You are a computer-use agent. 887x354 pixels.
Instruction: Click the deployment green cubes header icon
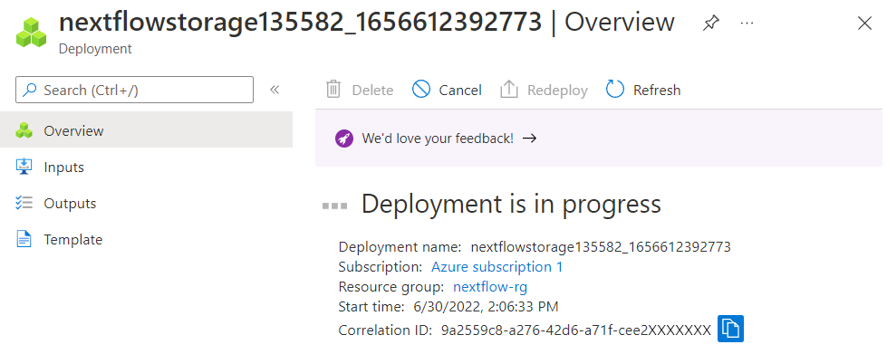(31, 33)
